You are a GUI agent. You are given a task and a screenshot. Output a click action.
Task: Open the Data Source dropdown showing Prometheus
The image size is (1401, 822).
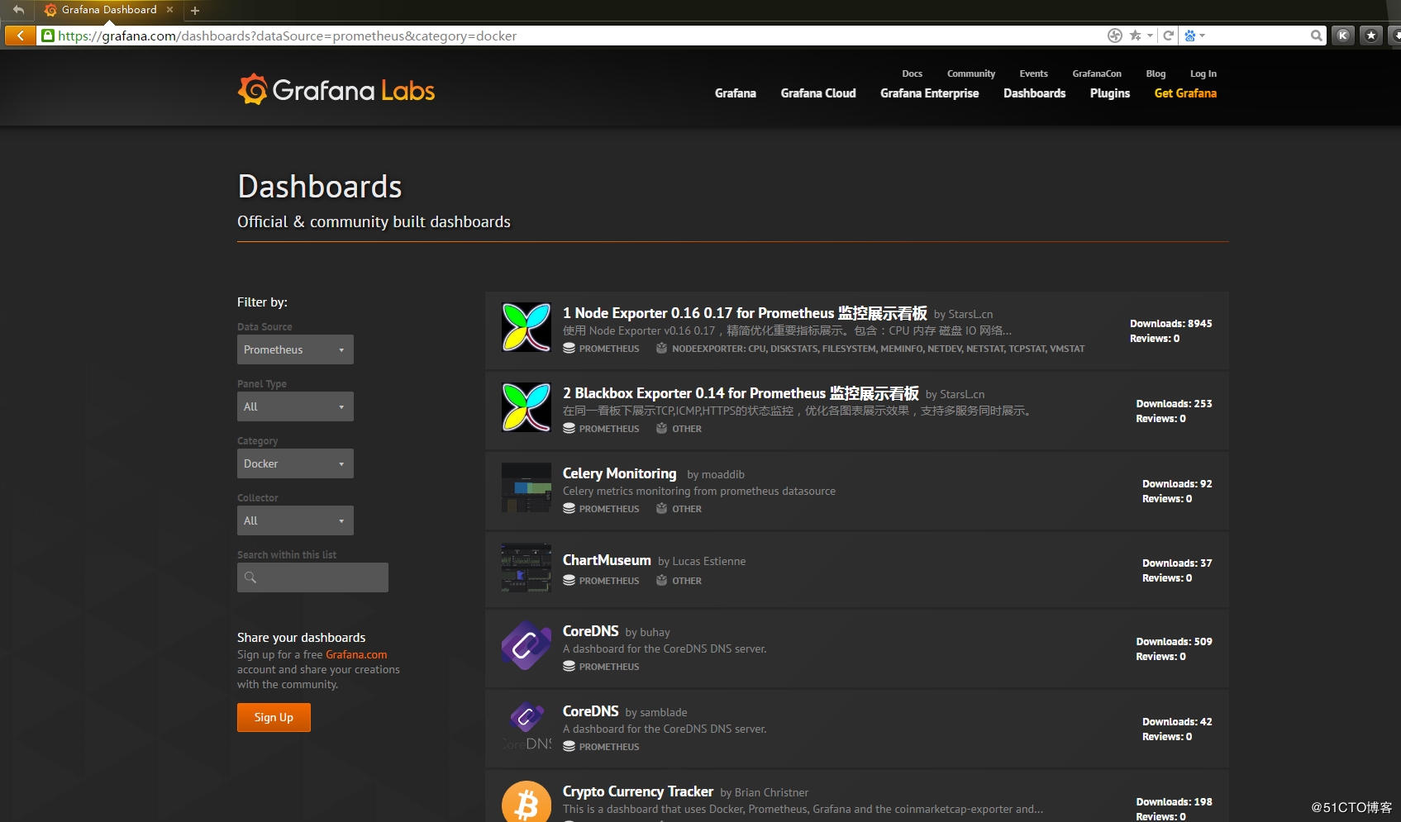(295, 349)
